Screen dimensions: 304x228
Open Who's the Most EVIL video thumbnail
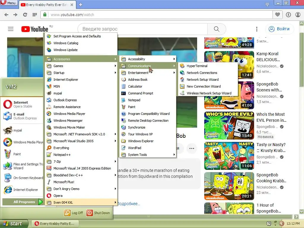click(229, 126)
